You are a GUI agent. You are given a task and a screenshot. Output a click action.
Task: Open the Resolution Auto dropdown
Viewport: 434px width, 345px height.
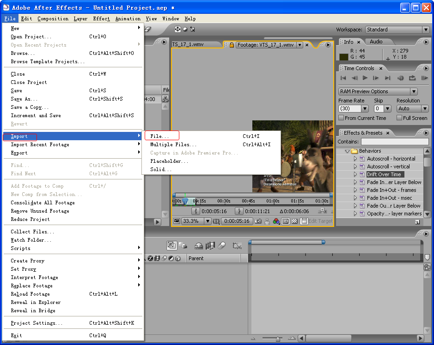pos(413,108)
